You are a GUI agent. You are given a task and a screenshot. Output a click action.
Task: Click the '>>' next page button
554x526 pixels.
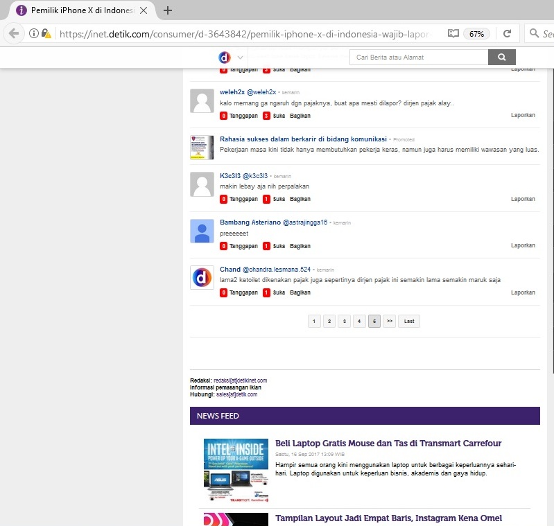(x=389, y=321)
